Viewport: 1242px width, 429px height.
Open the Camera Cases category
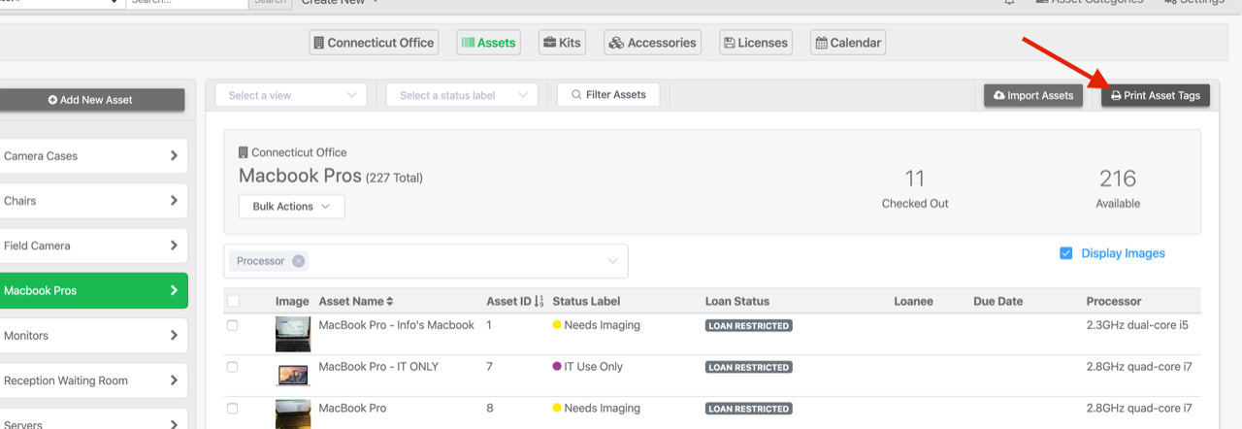[92, 155]
